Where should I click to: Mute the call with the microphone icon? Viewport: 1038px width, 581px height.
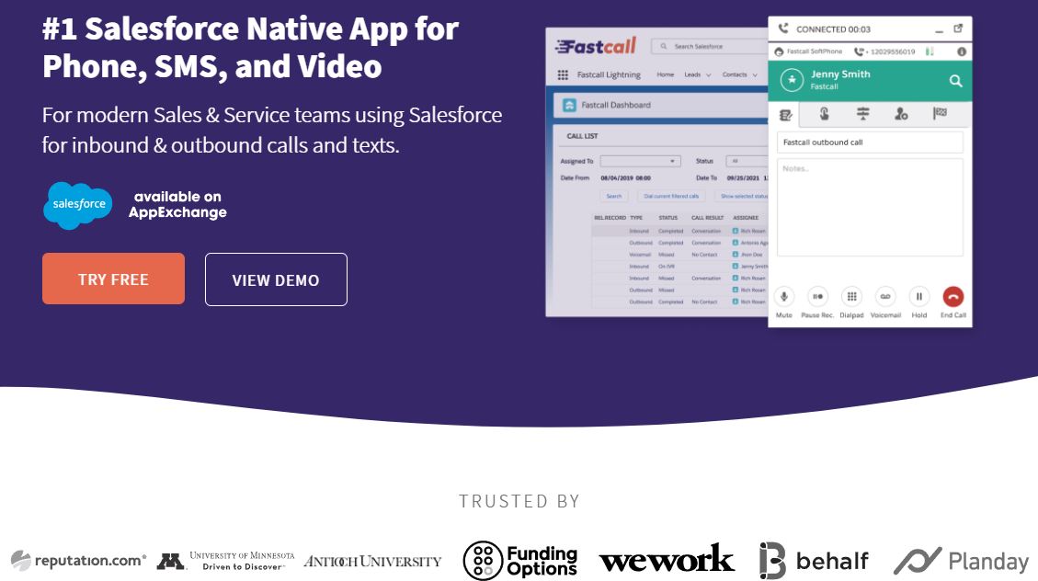click(x=784, y=296)
